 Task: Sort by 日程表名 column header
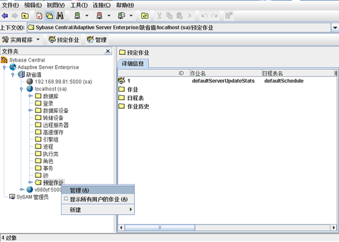(298, 73)
